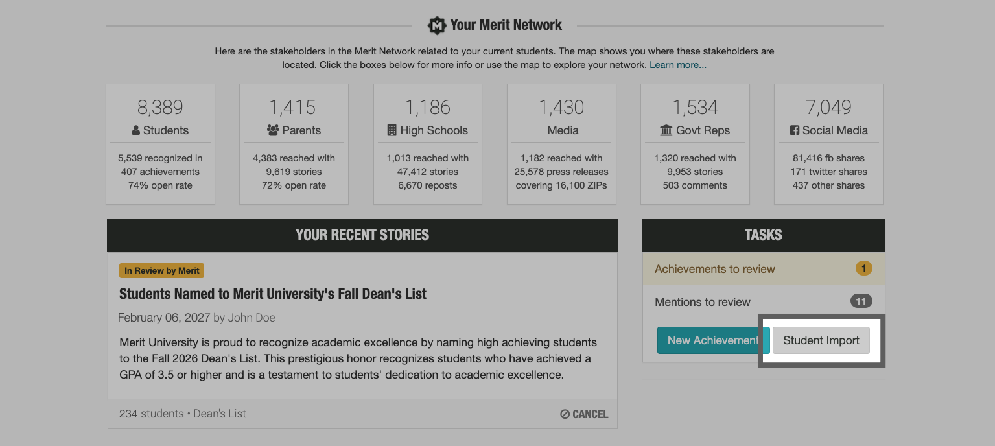Click the Govt Reps institution icon
995x446 pixels.
(x=666, y=130)
